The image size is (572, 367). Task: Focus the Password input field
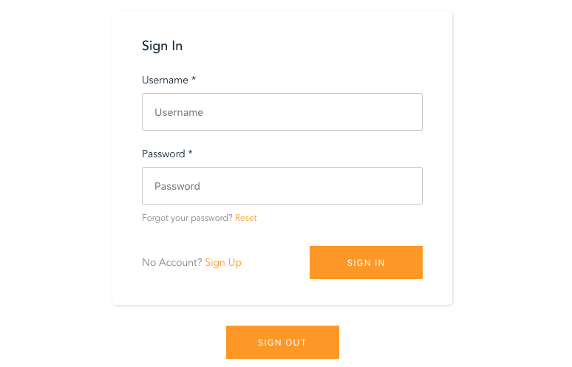(282, 186)
